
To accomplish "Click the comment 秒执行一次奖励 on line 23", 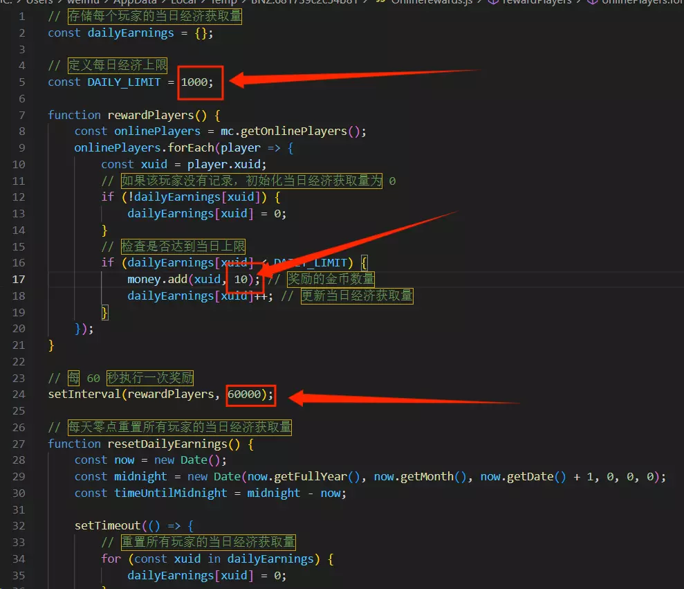I will point(149,378).
